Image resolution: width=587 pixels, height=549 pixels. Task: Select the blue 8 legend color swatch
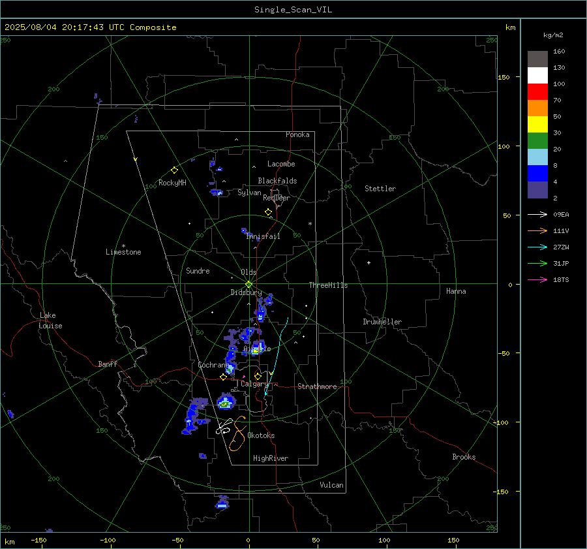coord(537,173)
